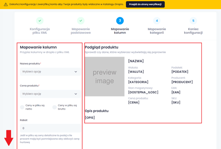Click the Mapowanie kolumn panel heading
Screen dimensions: 221x149
pyautogui.click(x=38, y=47)
